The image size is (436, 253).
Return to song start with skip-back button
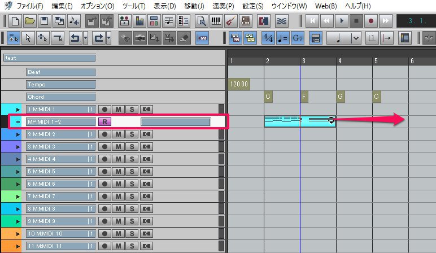(x=312, y=21)
